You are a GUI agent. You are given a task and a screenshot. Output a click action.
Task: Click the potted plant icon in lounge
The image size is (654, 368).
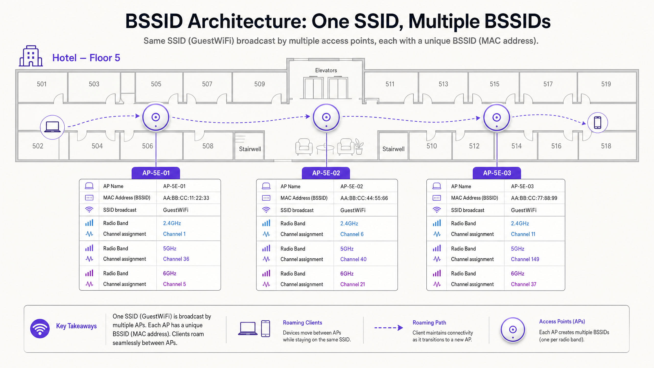(359, 146)
